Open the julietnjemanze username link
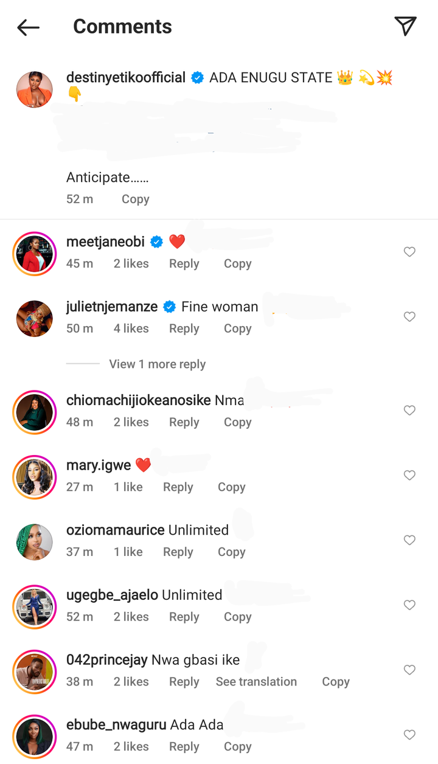 point(112,307)
